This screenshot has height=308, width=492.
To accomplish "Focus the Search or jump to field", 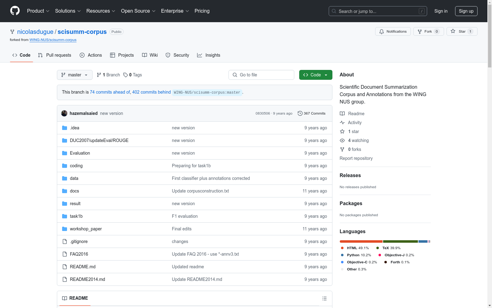I will click(378, 11).
